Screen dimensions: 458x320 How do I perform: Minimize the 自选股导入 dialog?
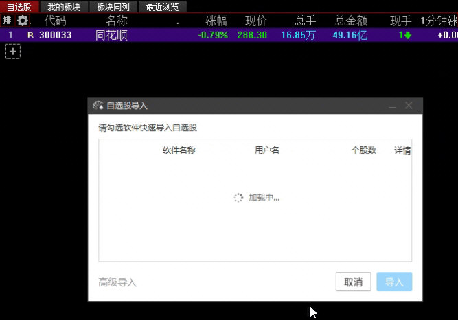pyautogui.click(x=392, y=106)
